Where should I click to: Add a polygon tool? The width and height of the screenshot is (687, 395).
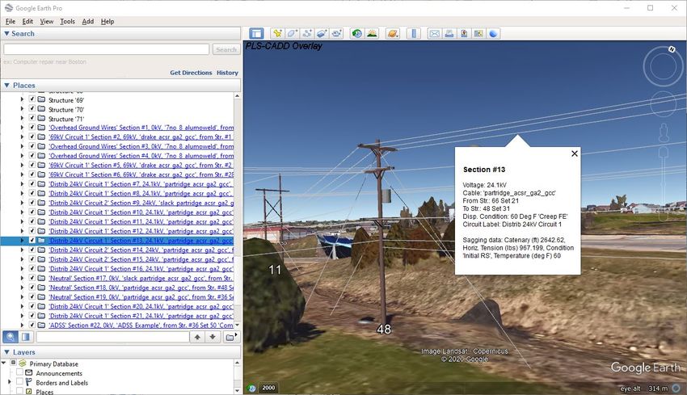[293, 34]
